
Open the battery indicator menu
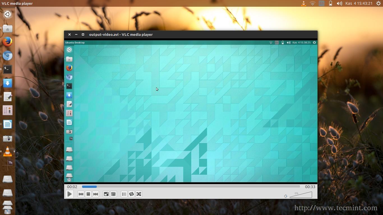click(331, 3)
